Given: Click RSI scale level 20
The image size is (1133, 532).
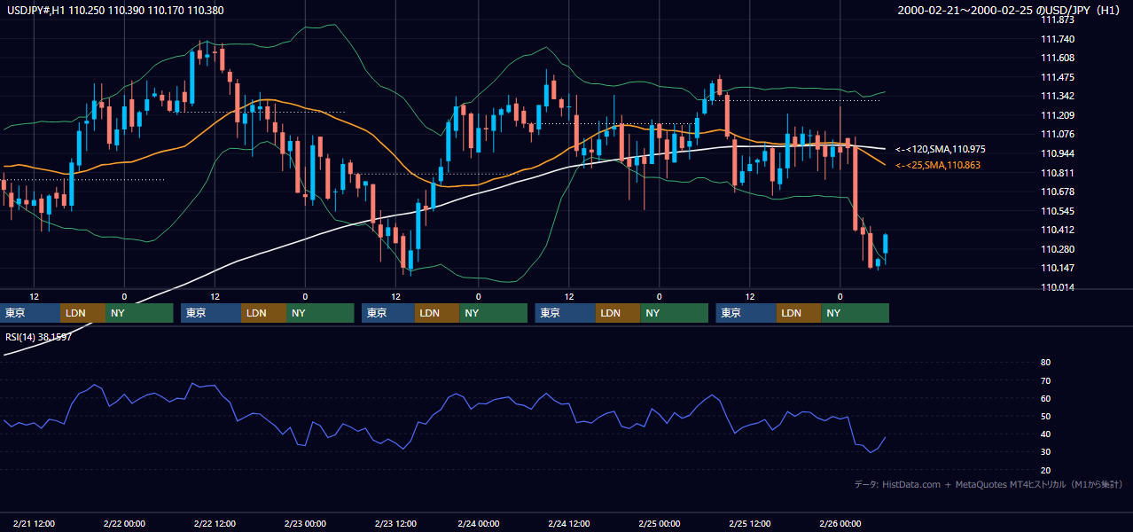Looking at the screenshot, I should [1045, 470].
